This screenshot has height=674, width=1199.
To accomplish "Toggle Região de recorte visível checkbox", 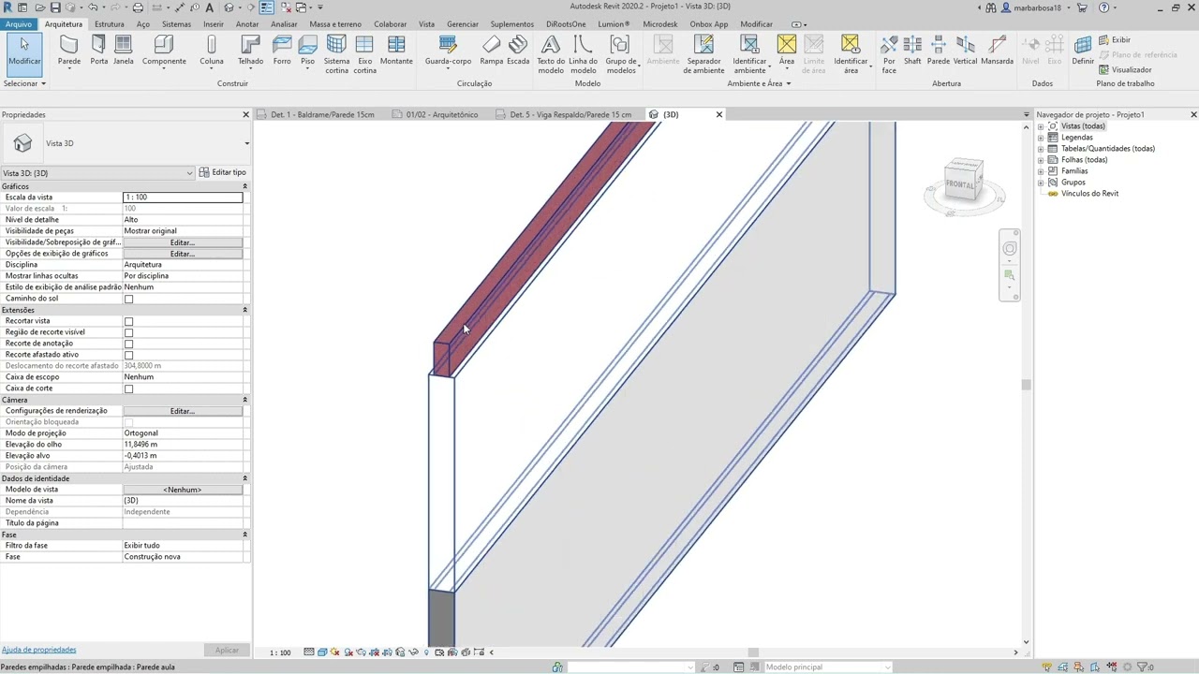I will tap(129, 333).
